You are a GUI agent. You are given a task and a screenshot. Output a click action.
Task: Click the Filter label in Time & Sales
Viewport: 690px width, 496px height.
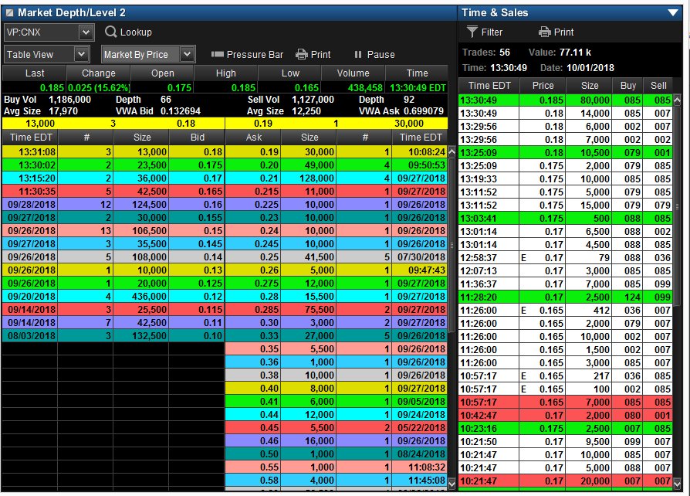pyautogui.click(x=492, y=32)
